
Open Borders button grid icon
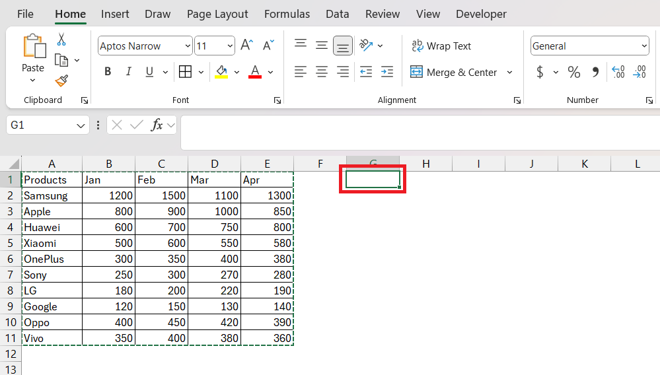(x=185, y=72)
